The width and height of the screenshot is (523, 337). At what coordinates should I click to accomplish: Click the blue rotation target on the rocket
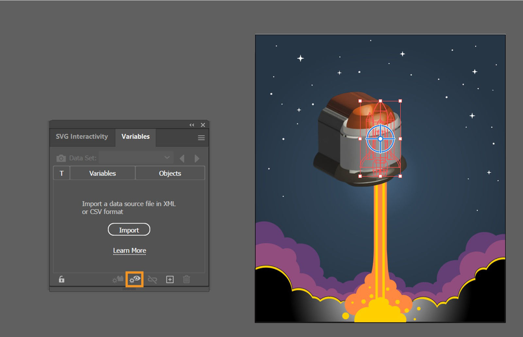tap(380, 138)
